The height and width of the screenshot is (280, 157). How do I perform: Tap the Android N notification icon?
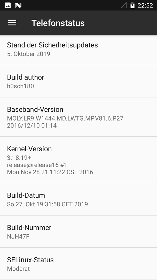[x=18, y=5]
